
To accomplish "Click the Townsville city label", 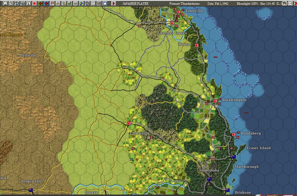I will coord(194,11).
